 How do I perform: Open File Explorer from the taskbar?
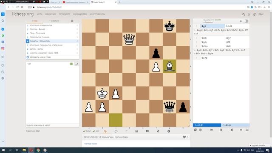(24, 150)
